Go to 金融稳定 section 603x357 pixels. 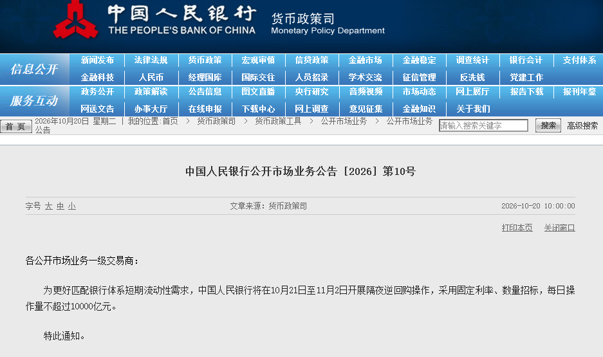point(419,60)
